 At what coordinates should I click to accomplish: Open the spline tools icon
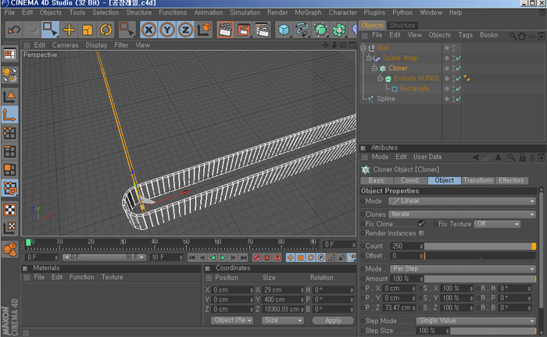pyautogui.click(x=302, y=30)
